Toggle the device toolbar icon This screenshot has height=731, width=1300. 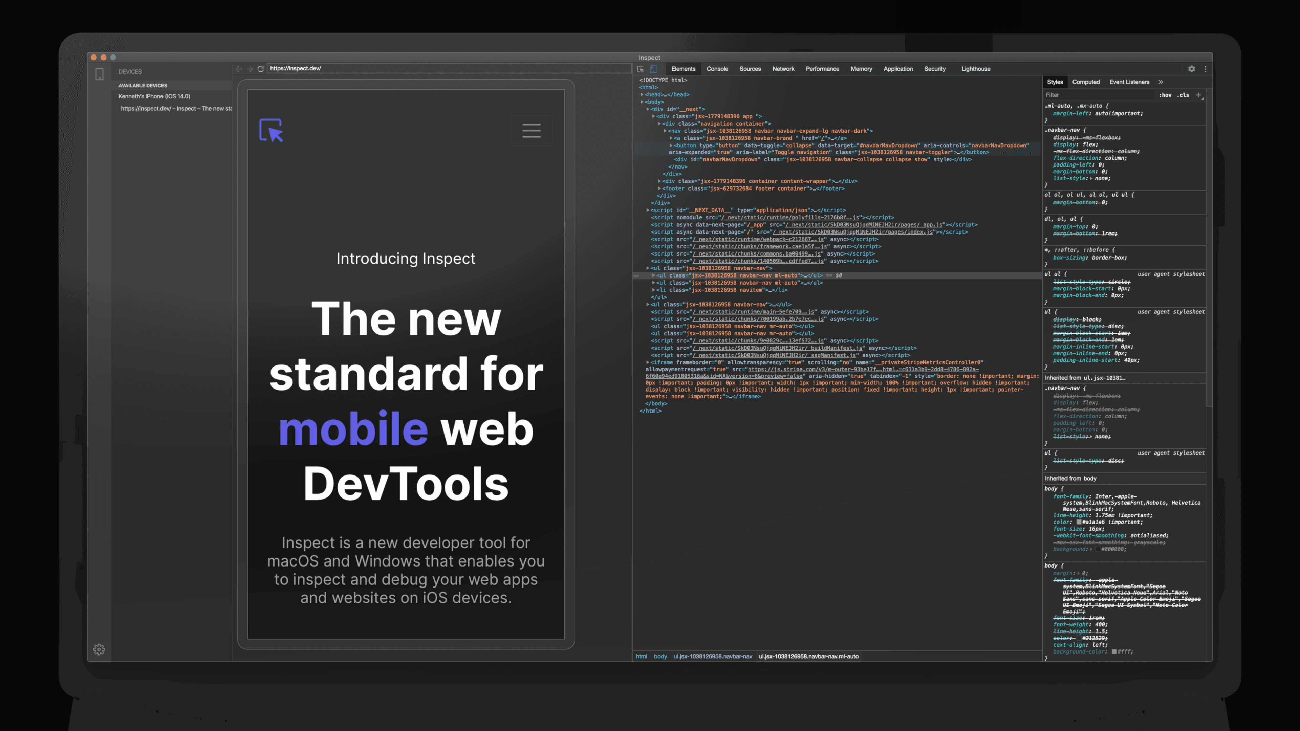(x=653, y=69)
